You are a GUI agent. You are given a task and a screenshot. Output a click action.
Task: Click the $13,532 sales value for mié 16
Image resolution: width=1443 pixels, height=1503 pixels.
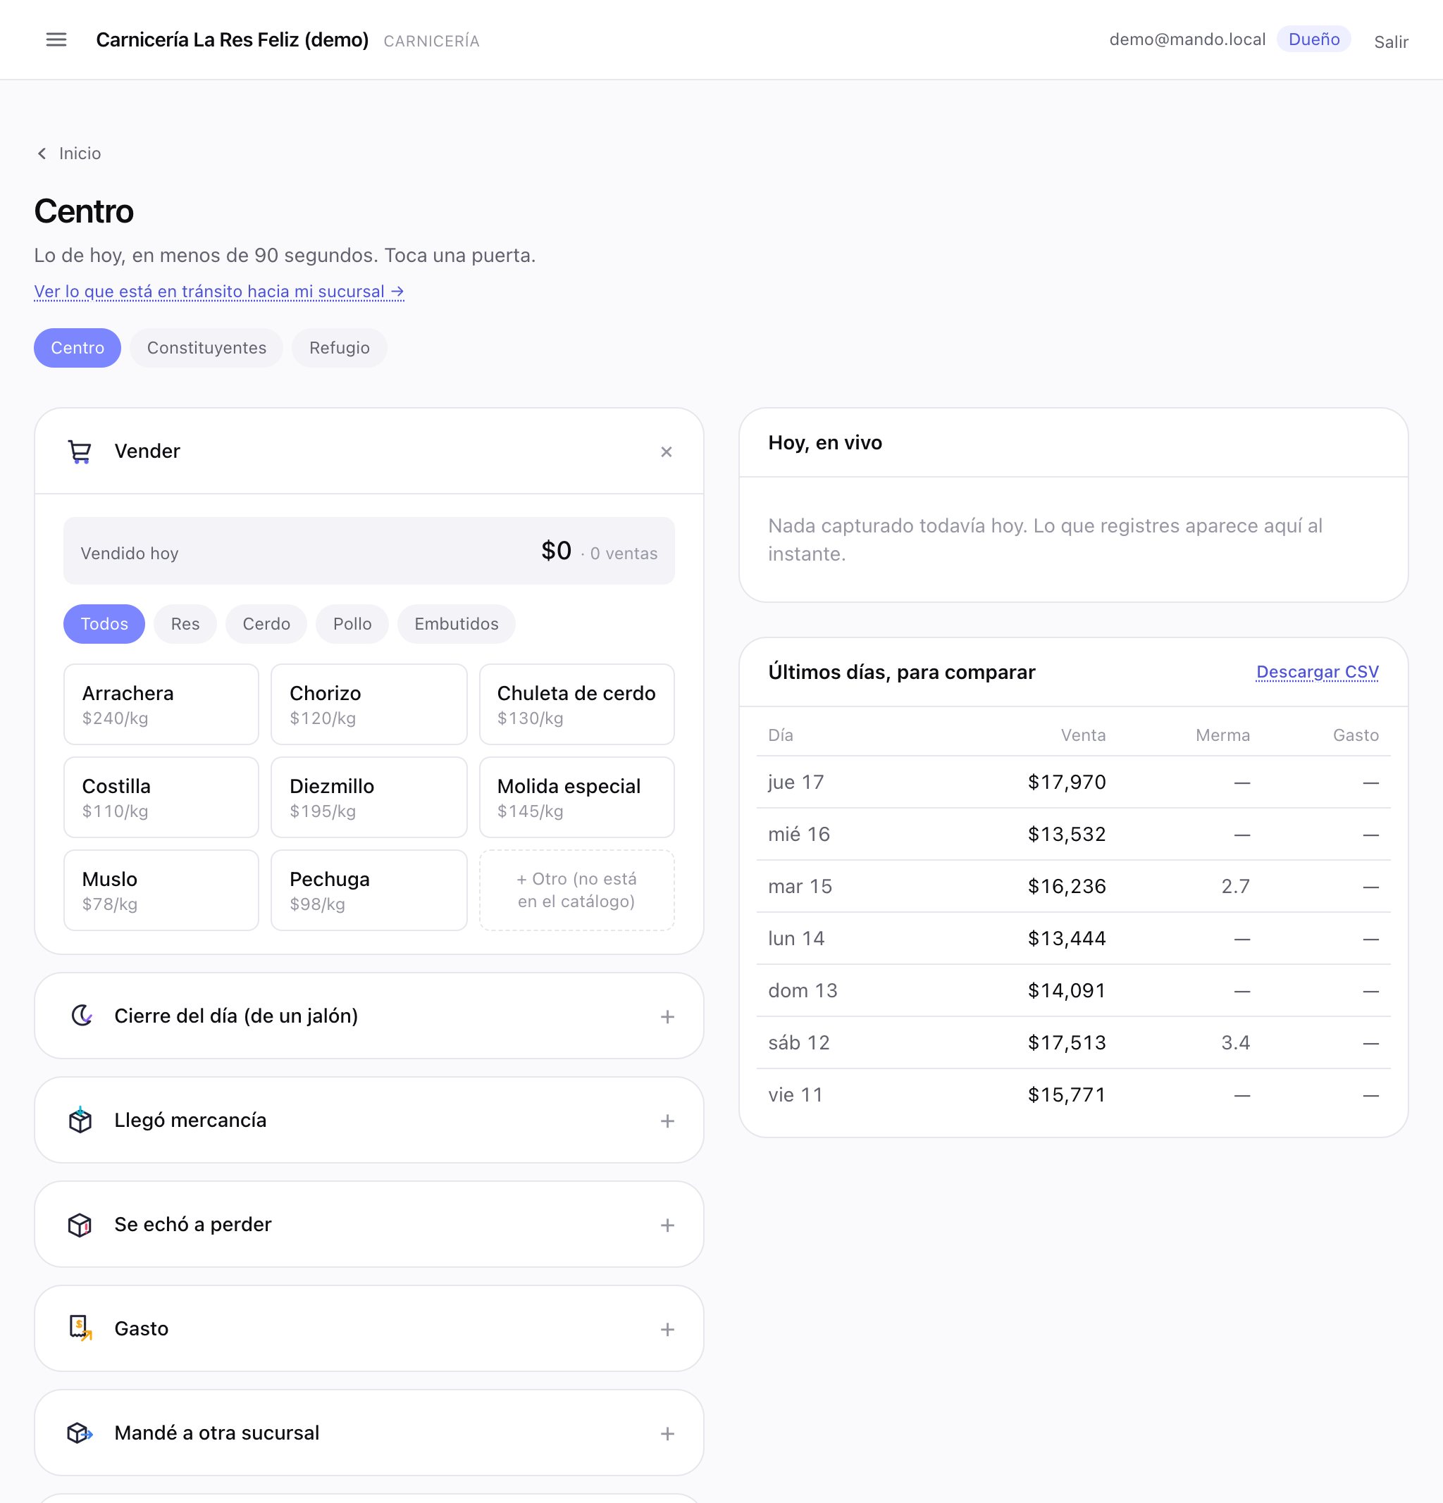pos(1066,835)
